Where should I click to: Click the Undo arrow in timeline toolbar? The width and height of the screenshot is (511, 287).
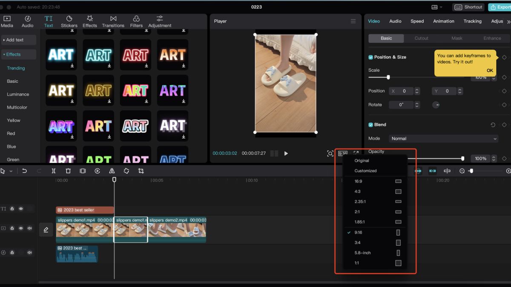[x=24, y=171]
